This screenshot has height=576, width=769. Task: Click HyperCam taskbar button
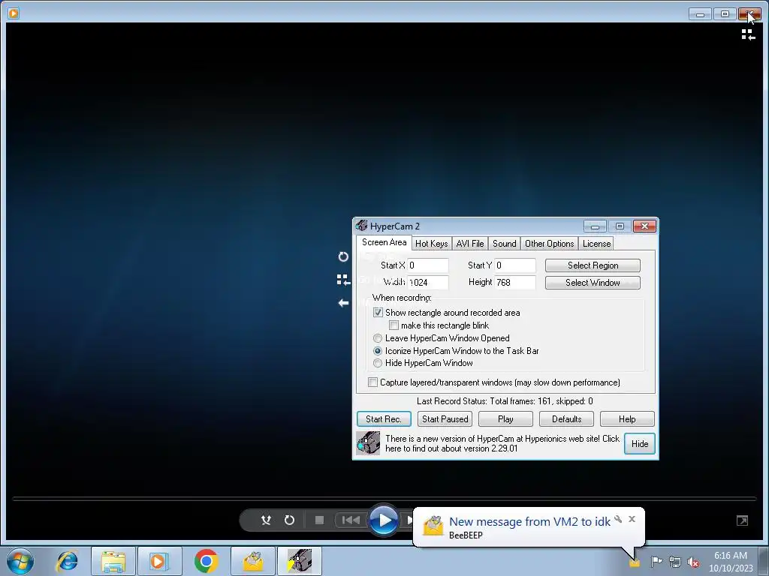click(x=300, y=561)
